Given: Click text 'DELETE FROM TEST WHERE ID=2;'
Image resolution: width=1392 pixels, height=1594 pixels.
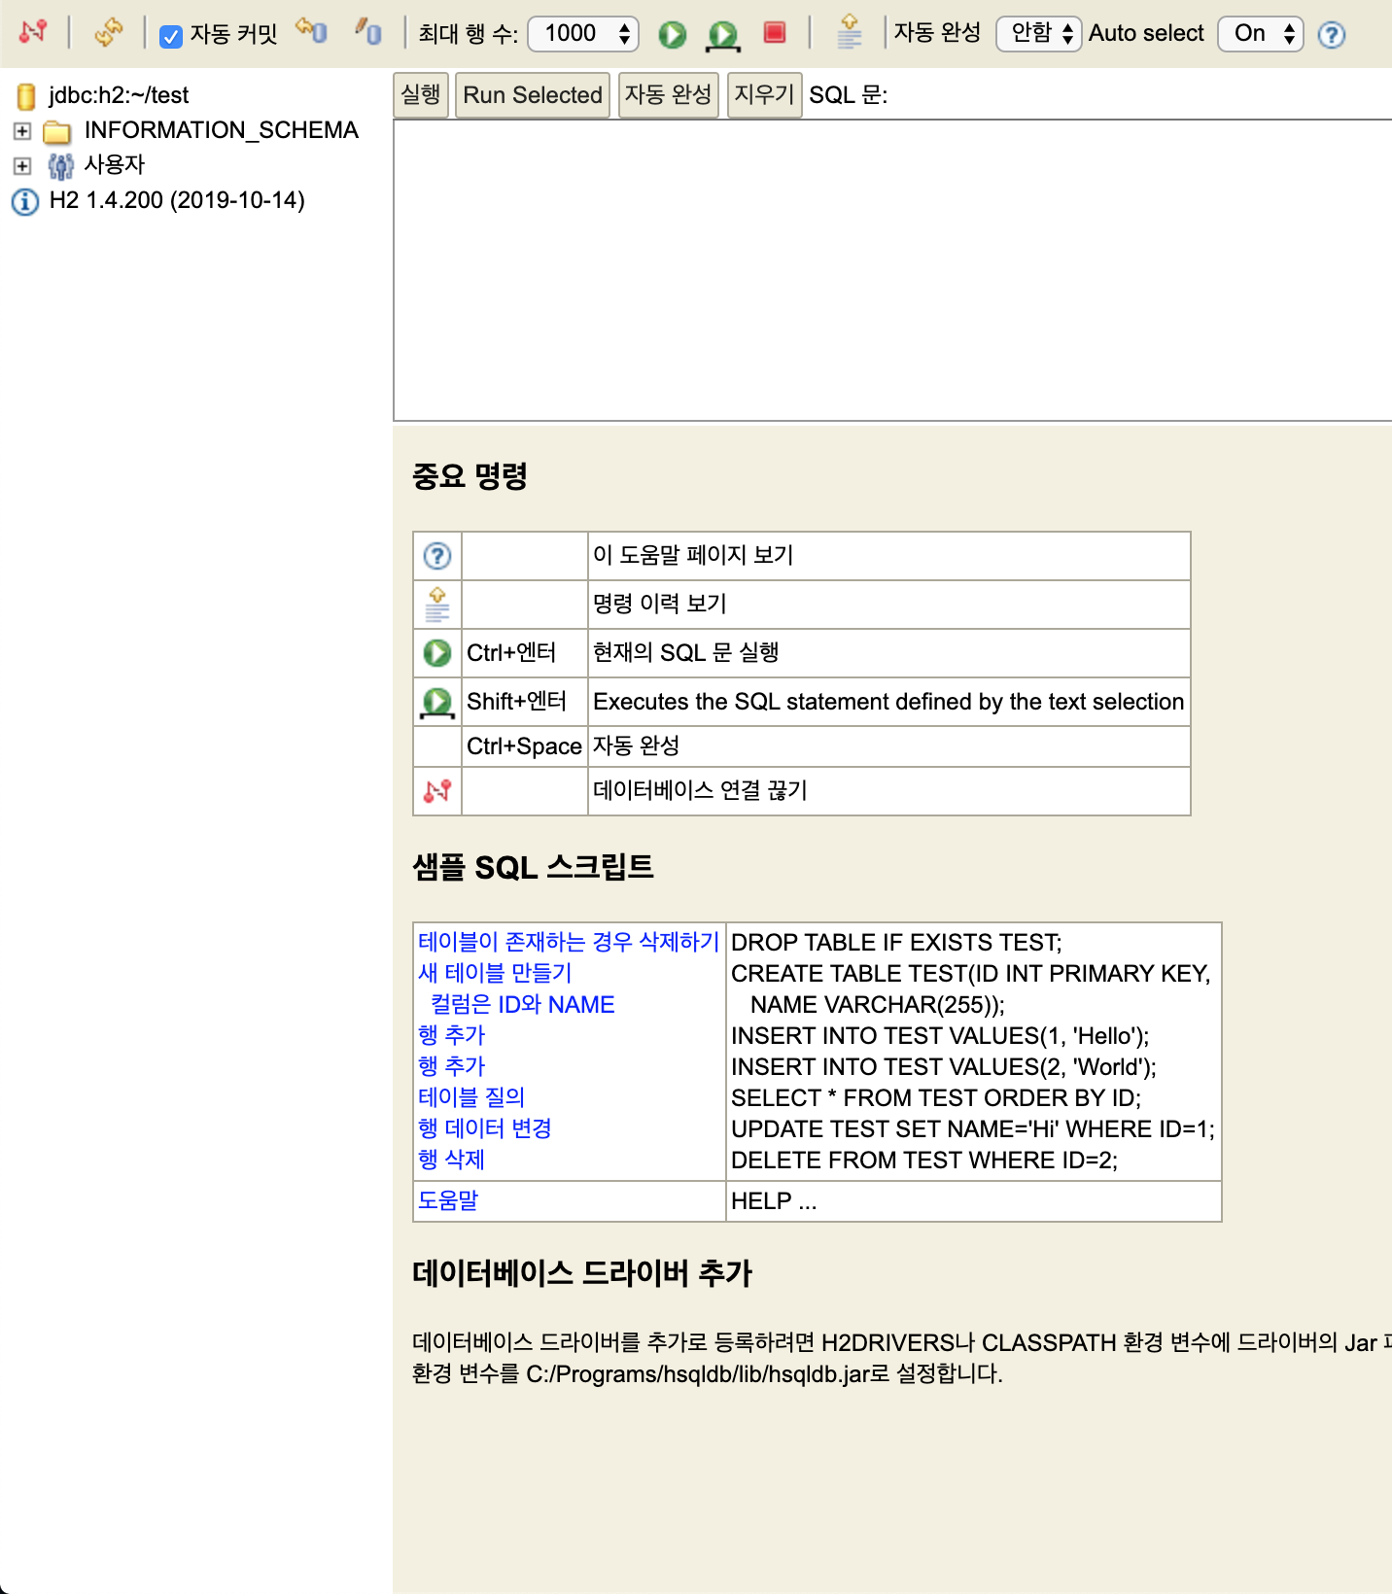Looking at the screenshot, I should [924, 1161].
